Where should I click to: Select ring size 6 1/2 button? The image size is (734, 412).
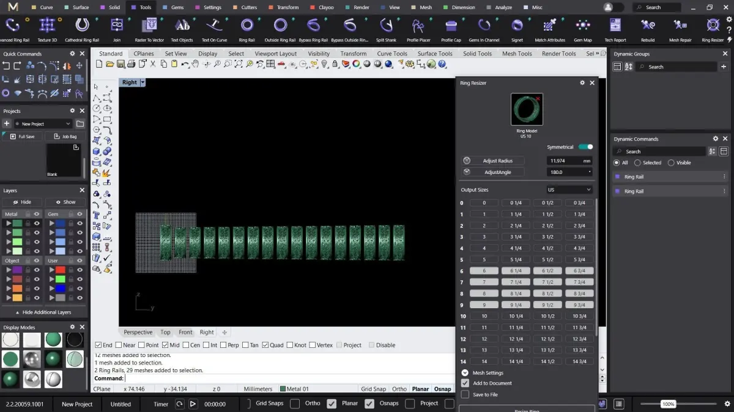[547, 271]
